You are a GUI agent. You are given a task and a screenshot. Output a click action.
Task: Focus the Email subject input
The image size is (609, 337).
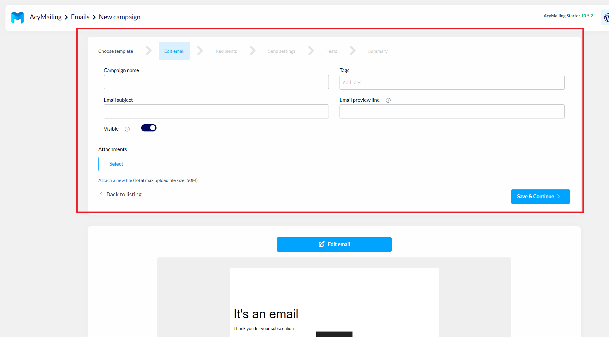pyautogui.click(x=216, y=112)
